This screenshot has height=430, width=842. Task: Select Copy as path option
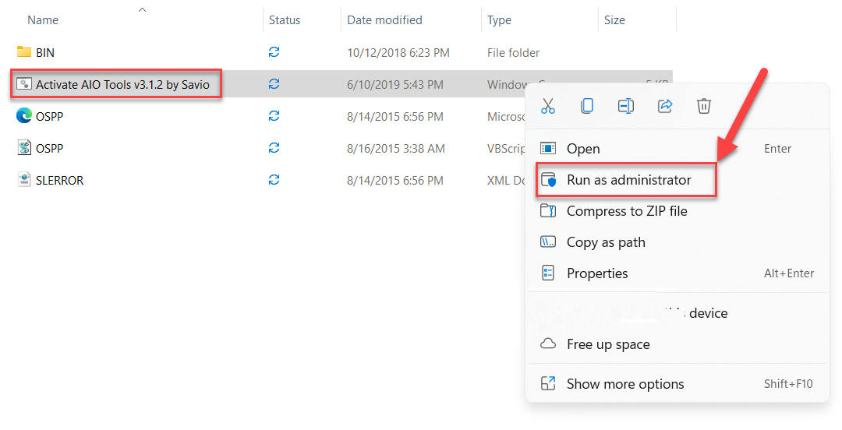click(606, 242)
